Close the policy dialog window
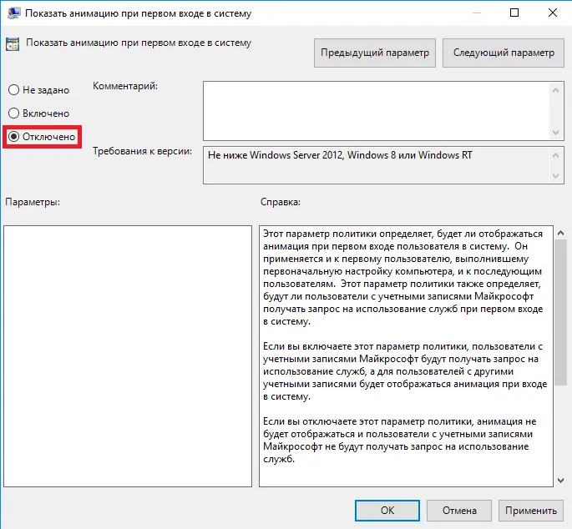The image size is (572, 529). 552,13
